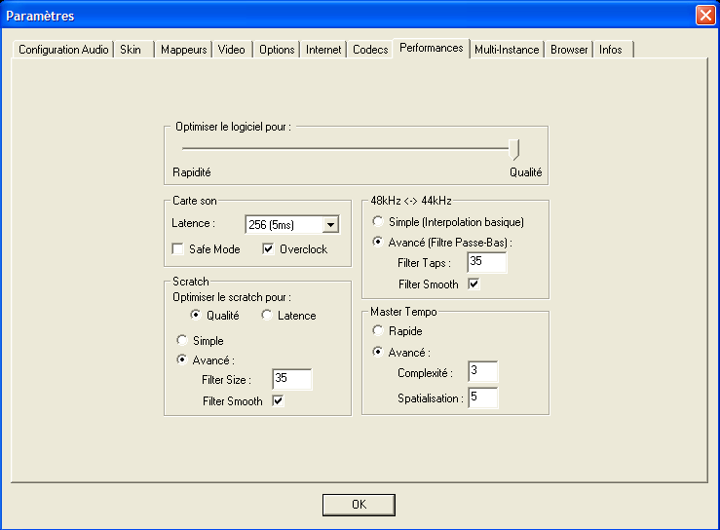This screenshot has height=530, width=720.
Task: Toggle Filter Smooth in Scratch section
Action: 278,401
